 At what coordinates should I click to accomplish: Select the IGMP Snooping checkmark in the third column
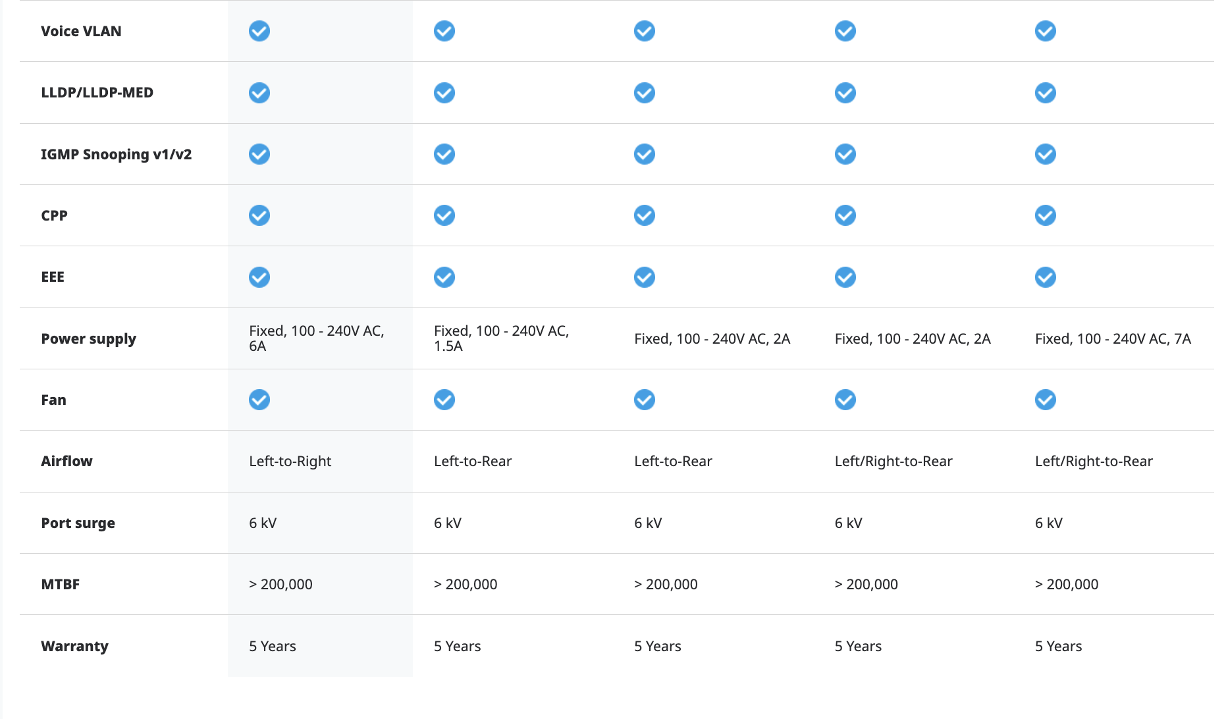point(644,154)
